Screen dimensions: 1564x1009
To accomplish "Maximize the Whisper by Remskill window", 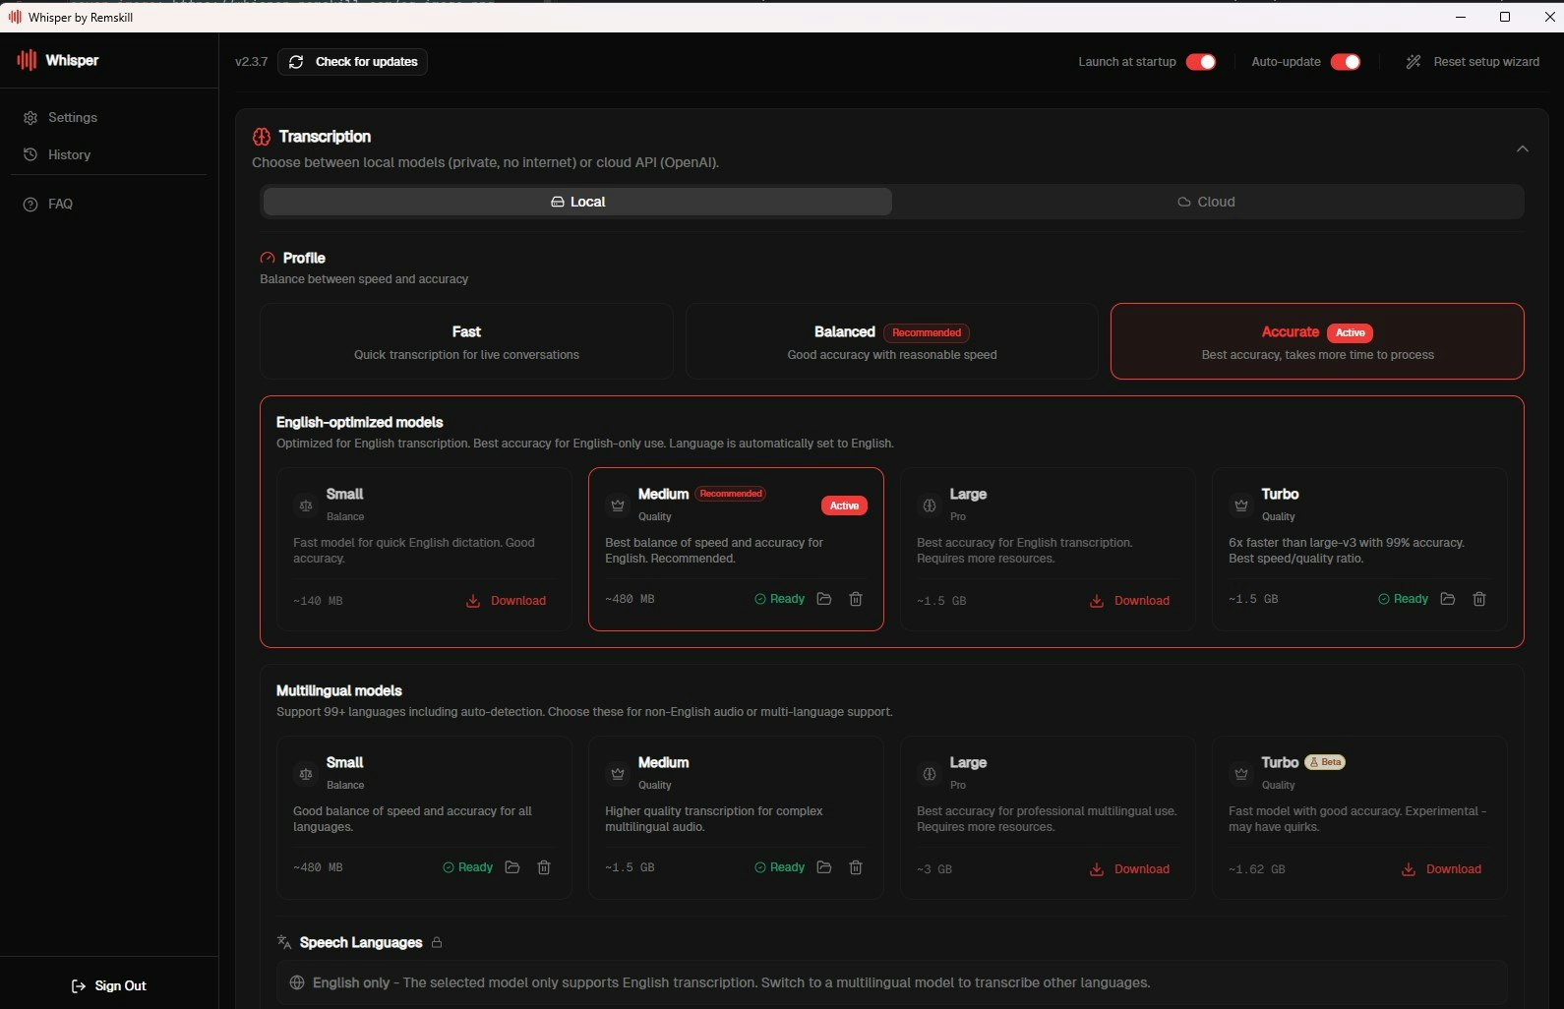I will 1505,17.
